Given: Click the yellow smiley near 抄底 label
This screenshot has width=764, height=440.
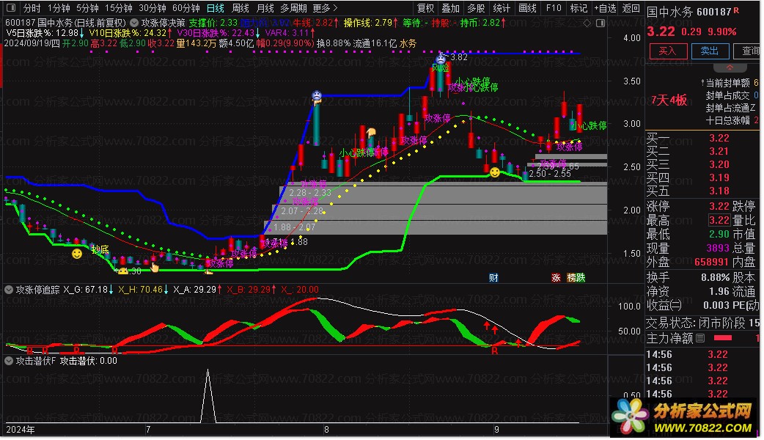Looking at the screenshot, I should (x=77, y=254).
